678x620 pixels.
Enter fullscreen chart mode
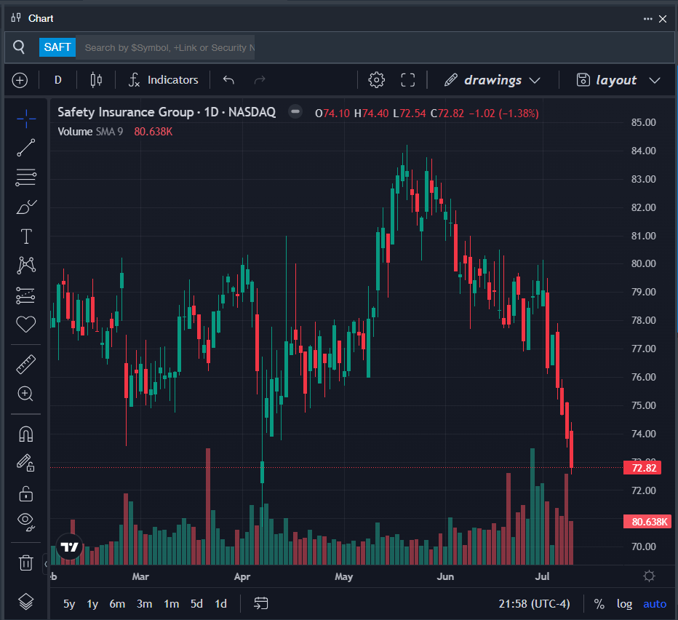point(408,80)
